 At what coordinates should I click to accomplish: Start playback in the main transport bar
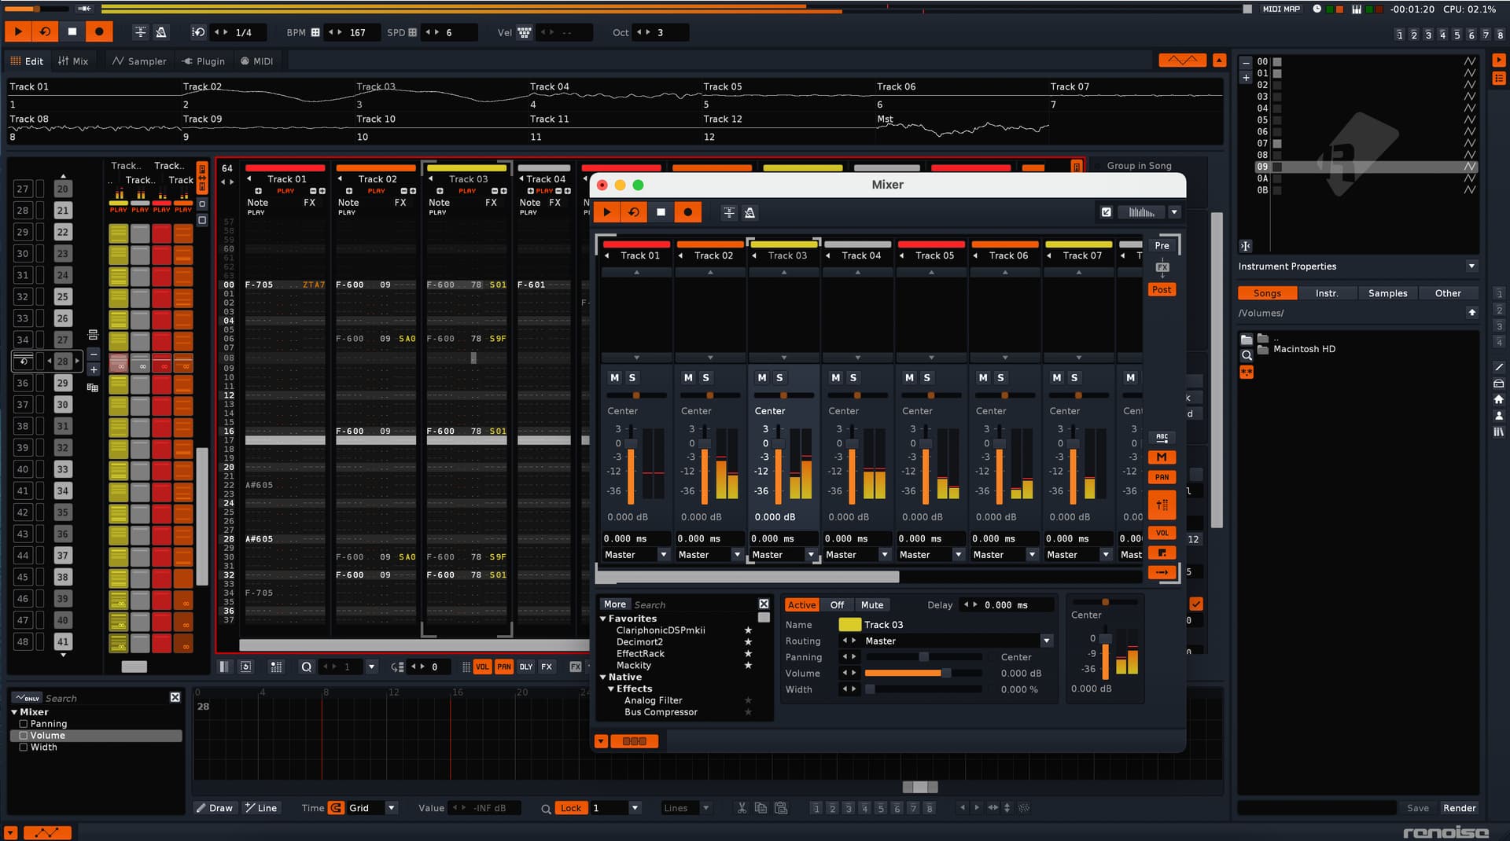(x=18, y=32)
